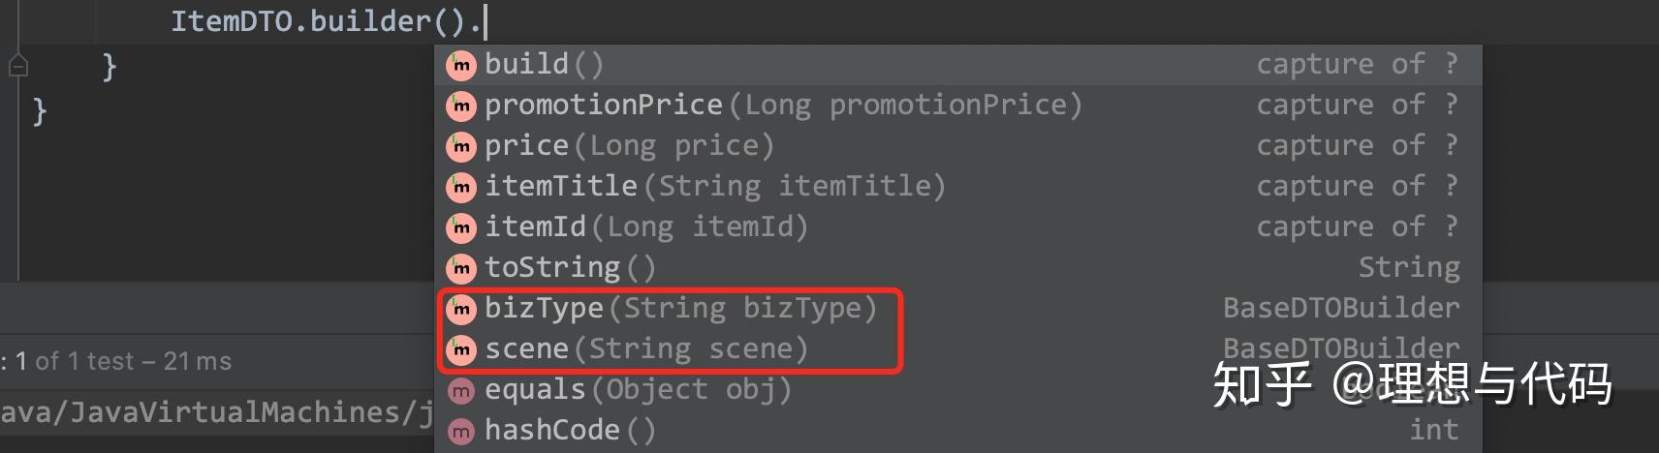Click grayed method icon beside hashCode

coord(460,431)
